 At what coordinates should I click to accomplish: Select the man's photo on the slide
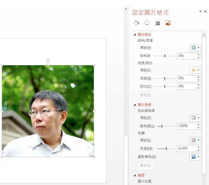click(48, 111)
